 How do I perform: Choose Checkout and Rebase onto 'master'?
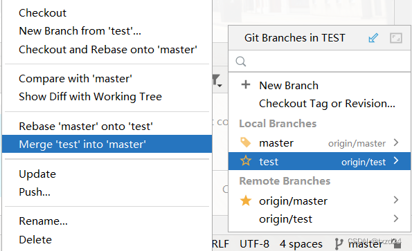tap(108, 50)
